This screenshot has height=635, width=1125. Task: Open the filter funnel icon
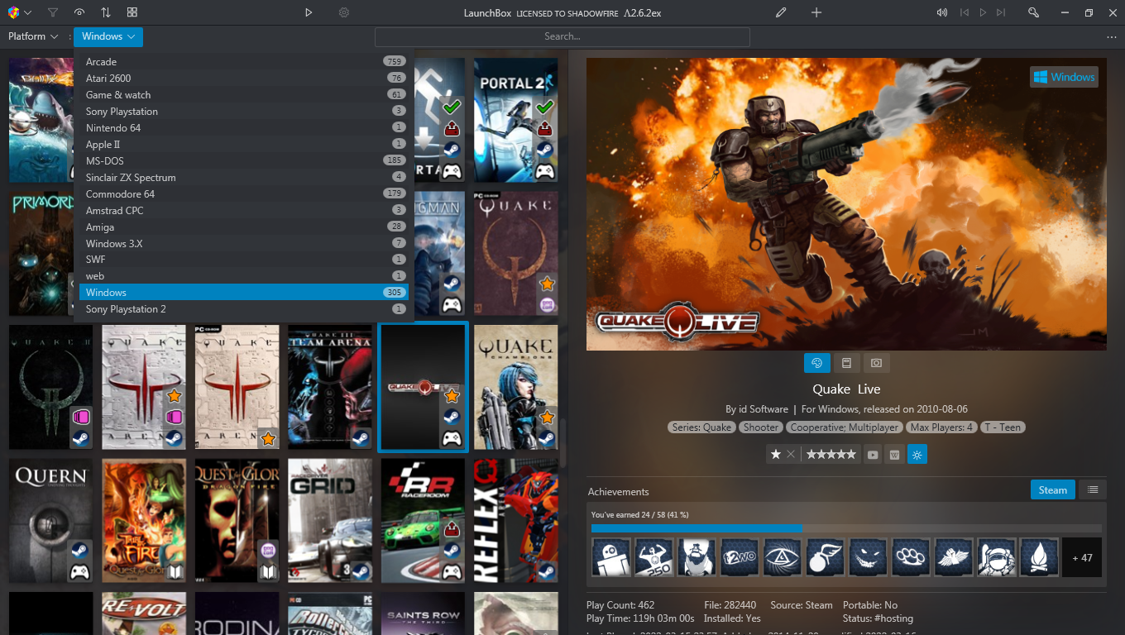click(53, 12)
